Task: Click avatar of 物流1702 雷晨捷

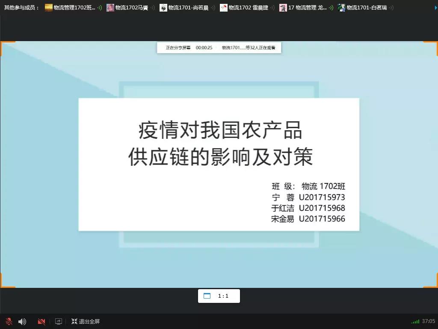Action: pos(224,7)
